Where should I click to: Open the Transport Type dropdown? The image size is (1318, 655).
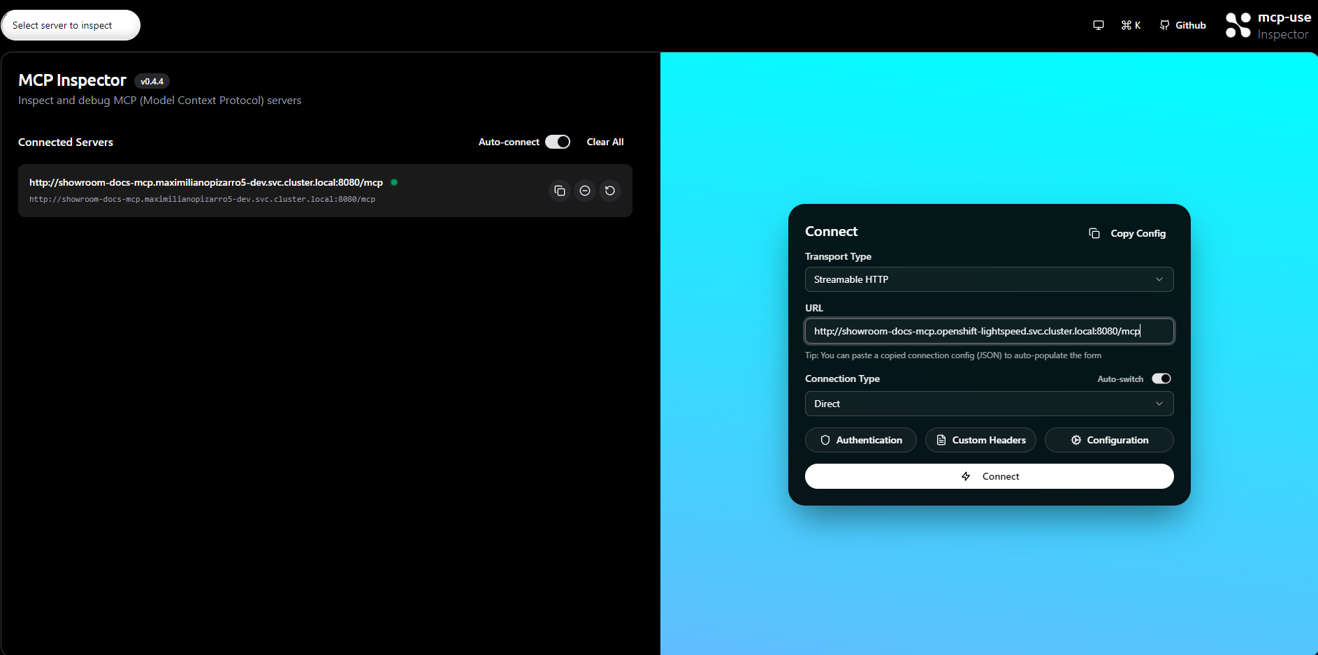click(x=989, y=279)
